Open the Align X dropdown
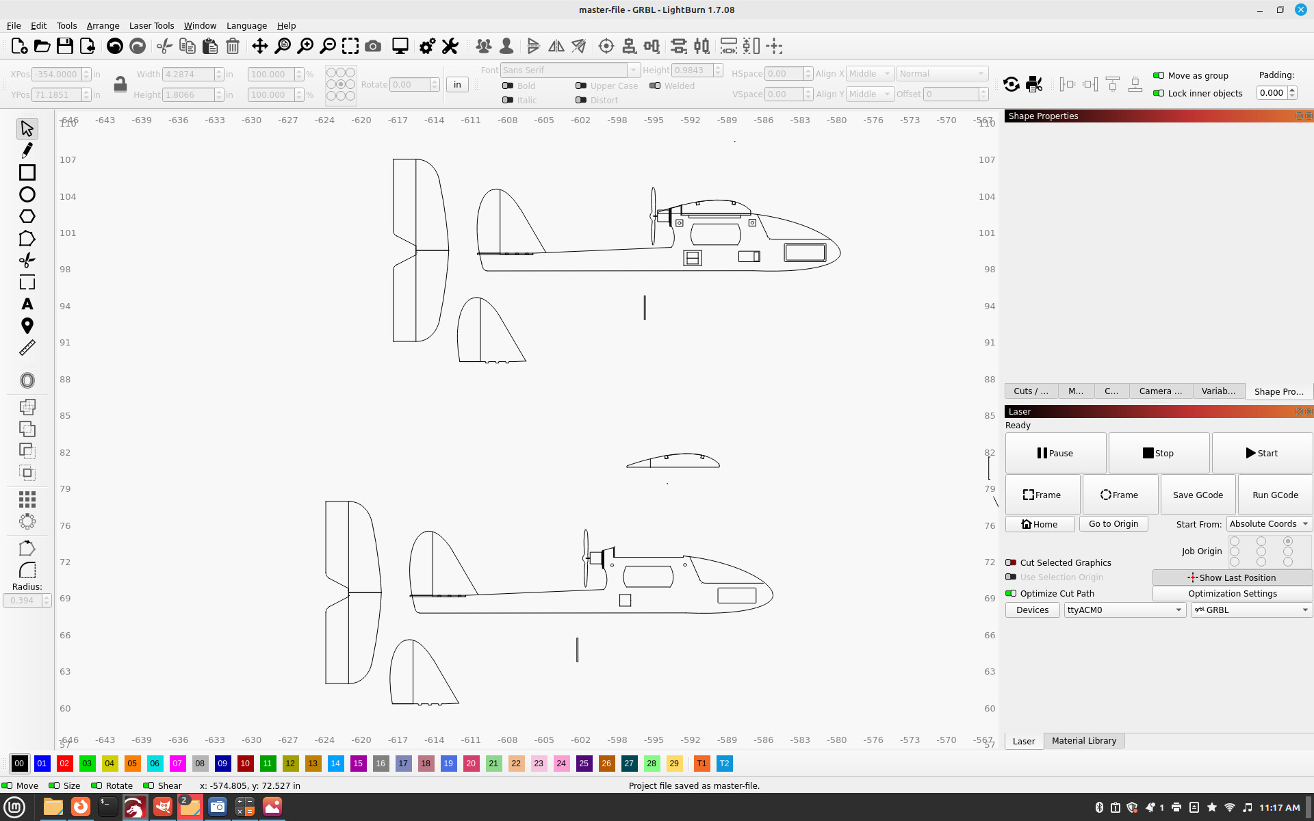 pos(870,73)
